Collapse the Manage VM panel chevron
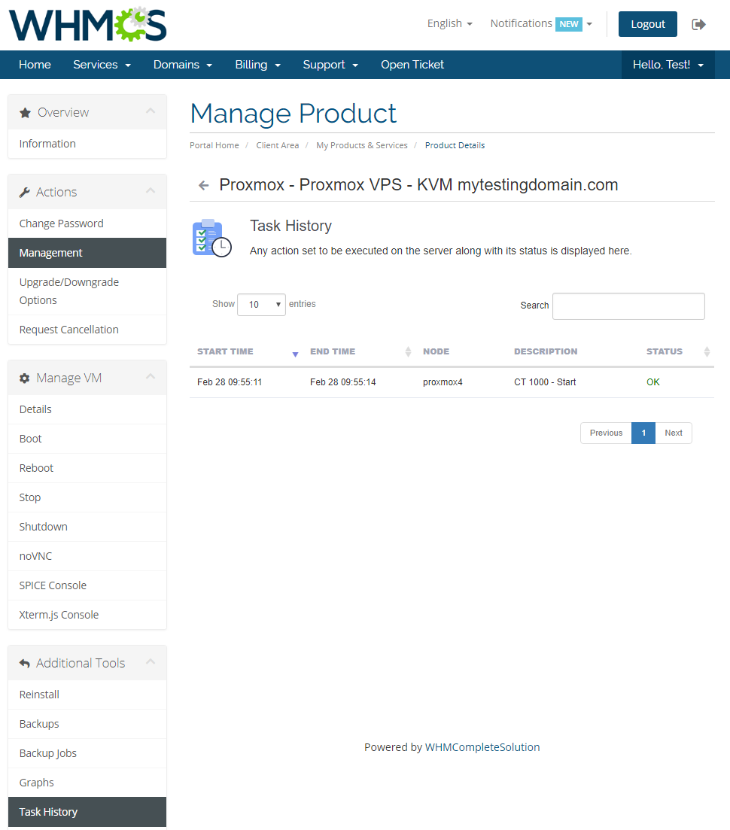The image size is (730, 830). pos(151,376)
